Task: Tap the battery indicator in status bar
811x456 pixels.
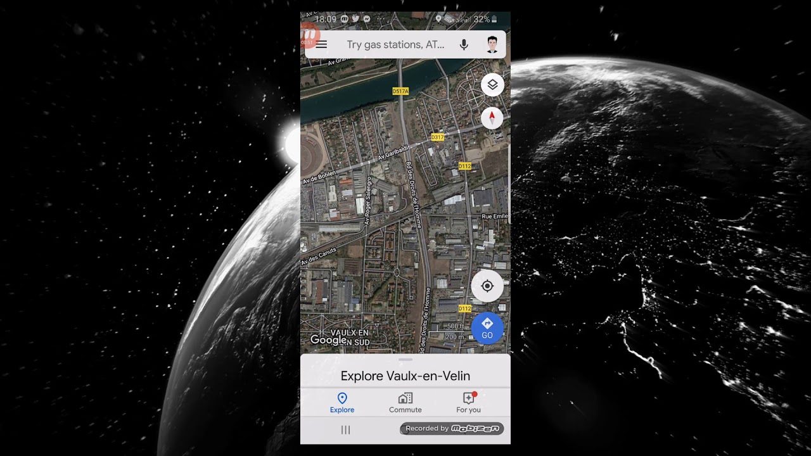Action: tap(494, 20)
